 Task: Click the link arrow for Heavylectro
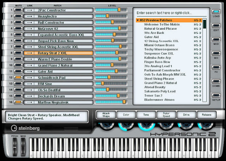tap(29, 16)
